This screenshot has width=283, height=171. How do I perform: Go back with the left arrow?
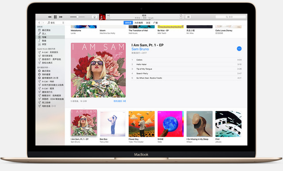(39, 22)
